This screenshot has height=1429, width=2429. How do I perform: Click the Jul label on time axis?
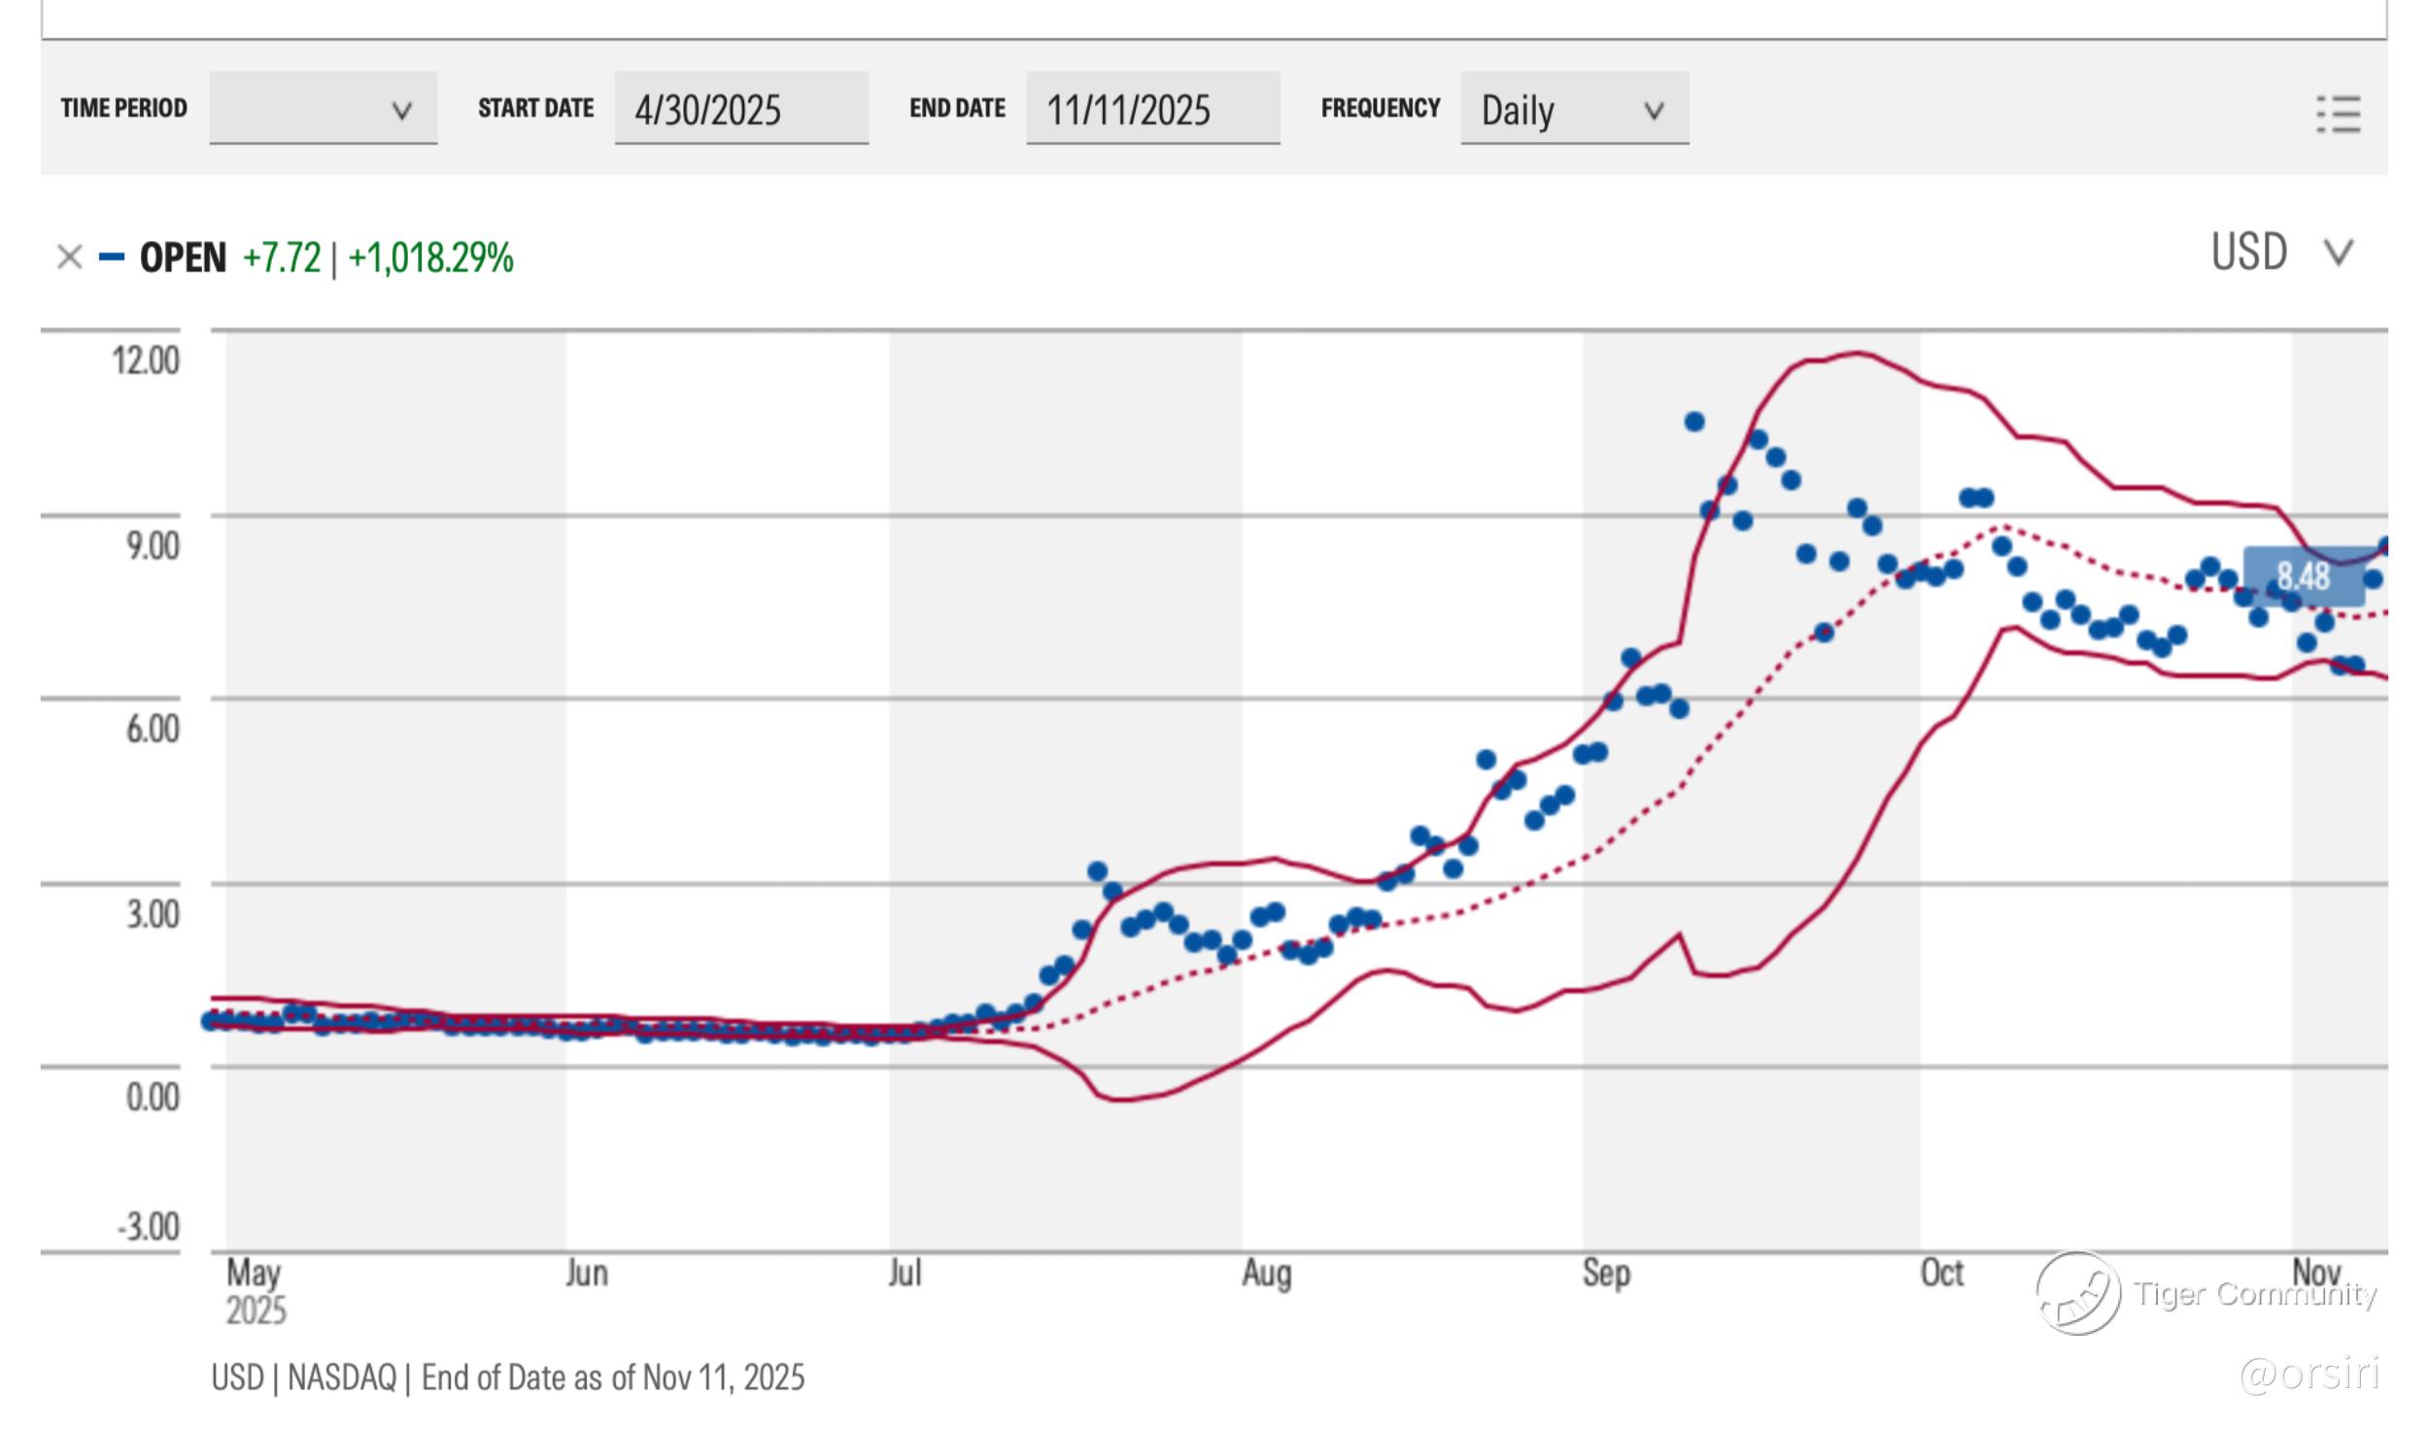coord(904,1273)
